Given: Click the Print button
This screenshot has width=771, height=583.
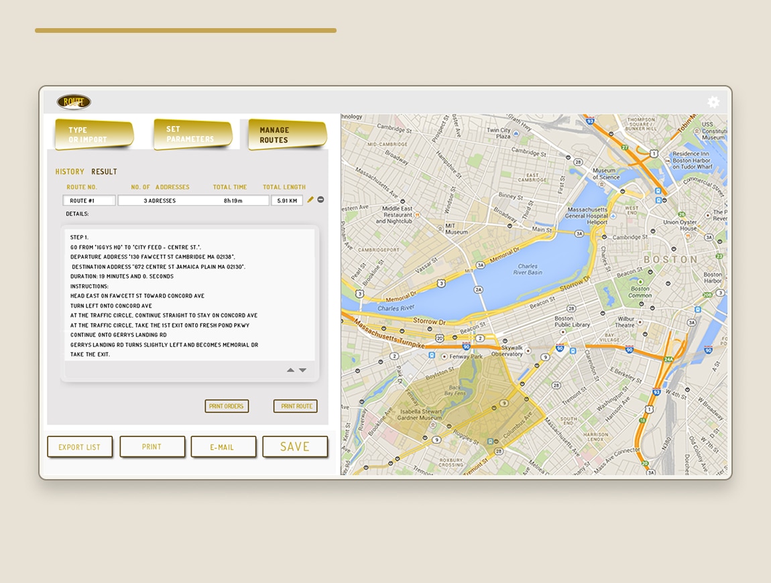Looking at the screenshot, I should [152, 447].
